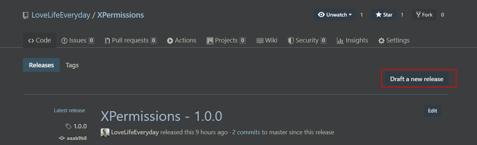Click the Insights graph icon
The image size is (477, 145).
[x=340, y=41]
